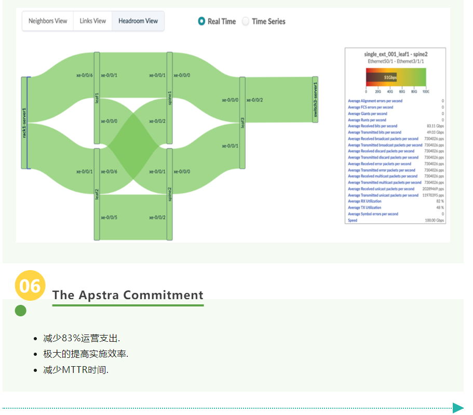The height and width of the screenshot is (415, 473).
Task: Click the 20289469 pps value
Action: click(433, 189)
